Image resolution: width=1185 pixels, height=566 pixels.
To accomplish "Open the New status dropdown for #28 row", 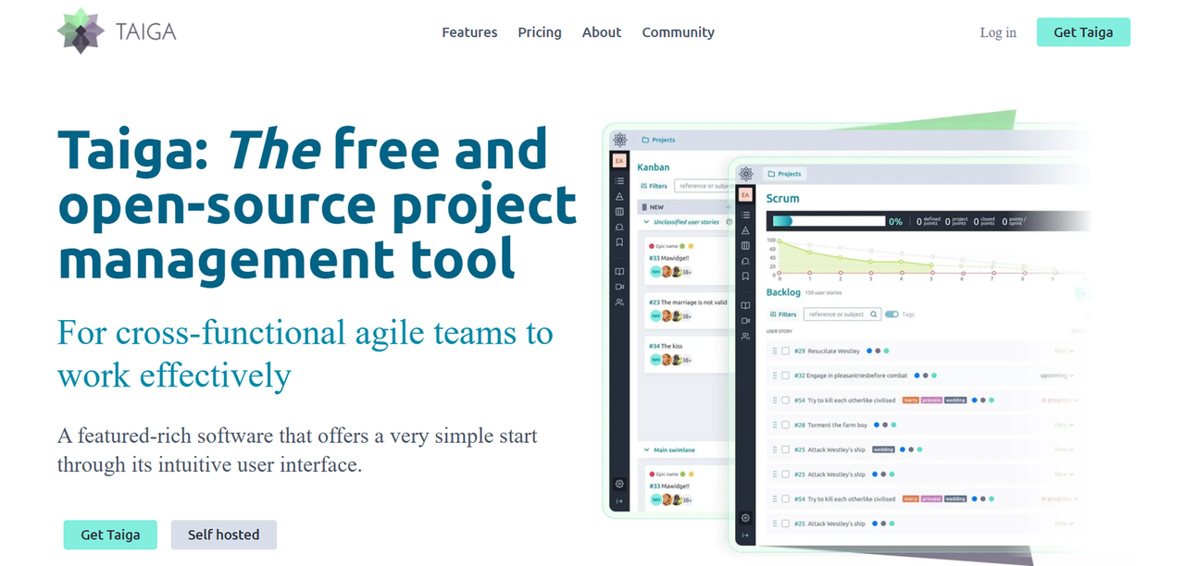I will point(1064,425).
